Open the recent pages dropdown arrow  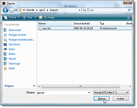click(16, 10)
